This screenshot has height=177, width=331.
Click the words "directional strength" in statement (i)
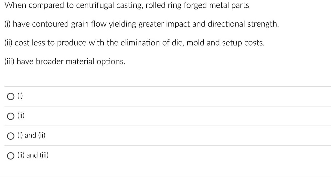pos(243,24)
